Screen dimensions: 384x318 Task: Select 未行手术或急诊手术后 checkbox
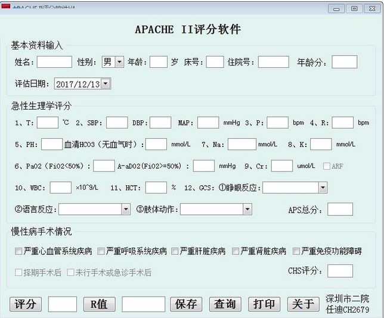tap(70, 272)
